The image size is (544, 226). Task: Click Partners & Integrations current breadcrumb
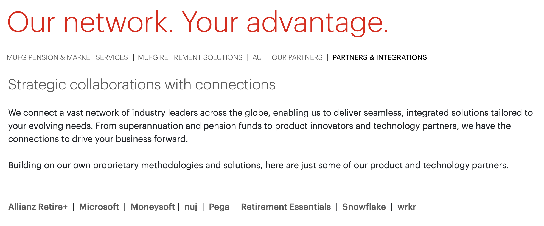pyautogui.click(x=380, y=57)
